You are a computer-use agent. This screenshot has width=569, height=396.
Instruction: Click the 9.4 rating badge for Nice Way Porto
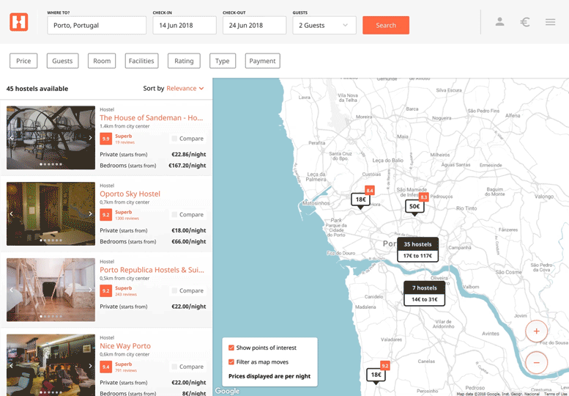[x=105, y=367]
